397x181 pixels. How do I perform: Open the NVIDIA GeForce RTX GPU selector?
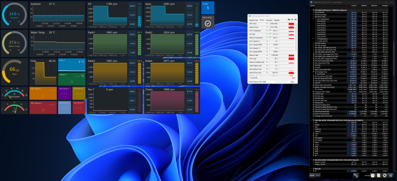point(263,82)
